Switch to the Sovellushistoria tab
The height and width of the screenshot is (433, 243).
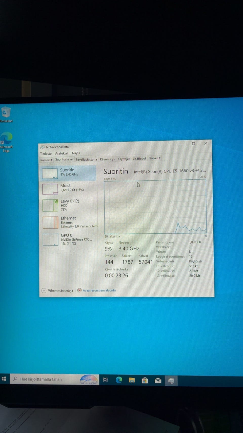[x=86, y=159]
